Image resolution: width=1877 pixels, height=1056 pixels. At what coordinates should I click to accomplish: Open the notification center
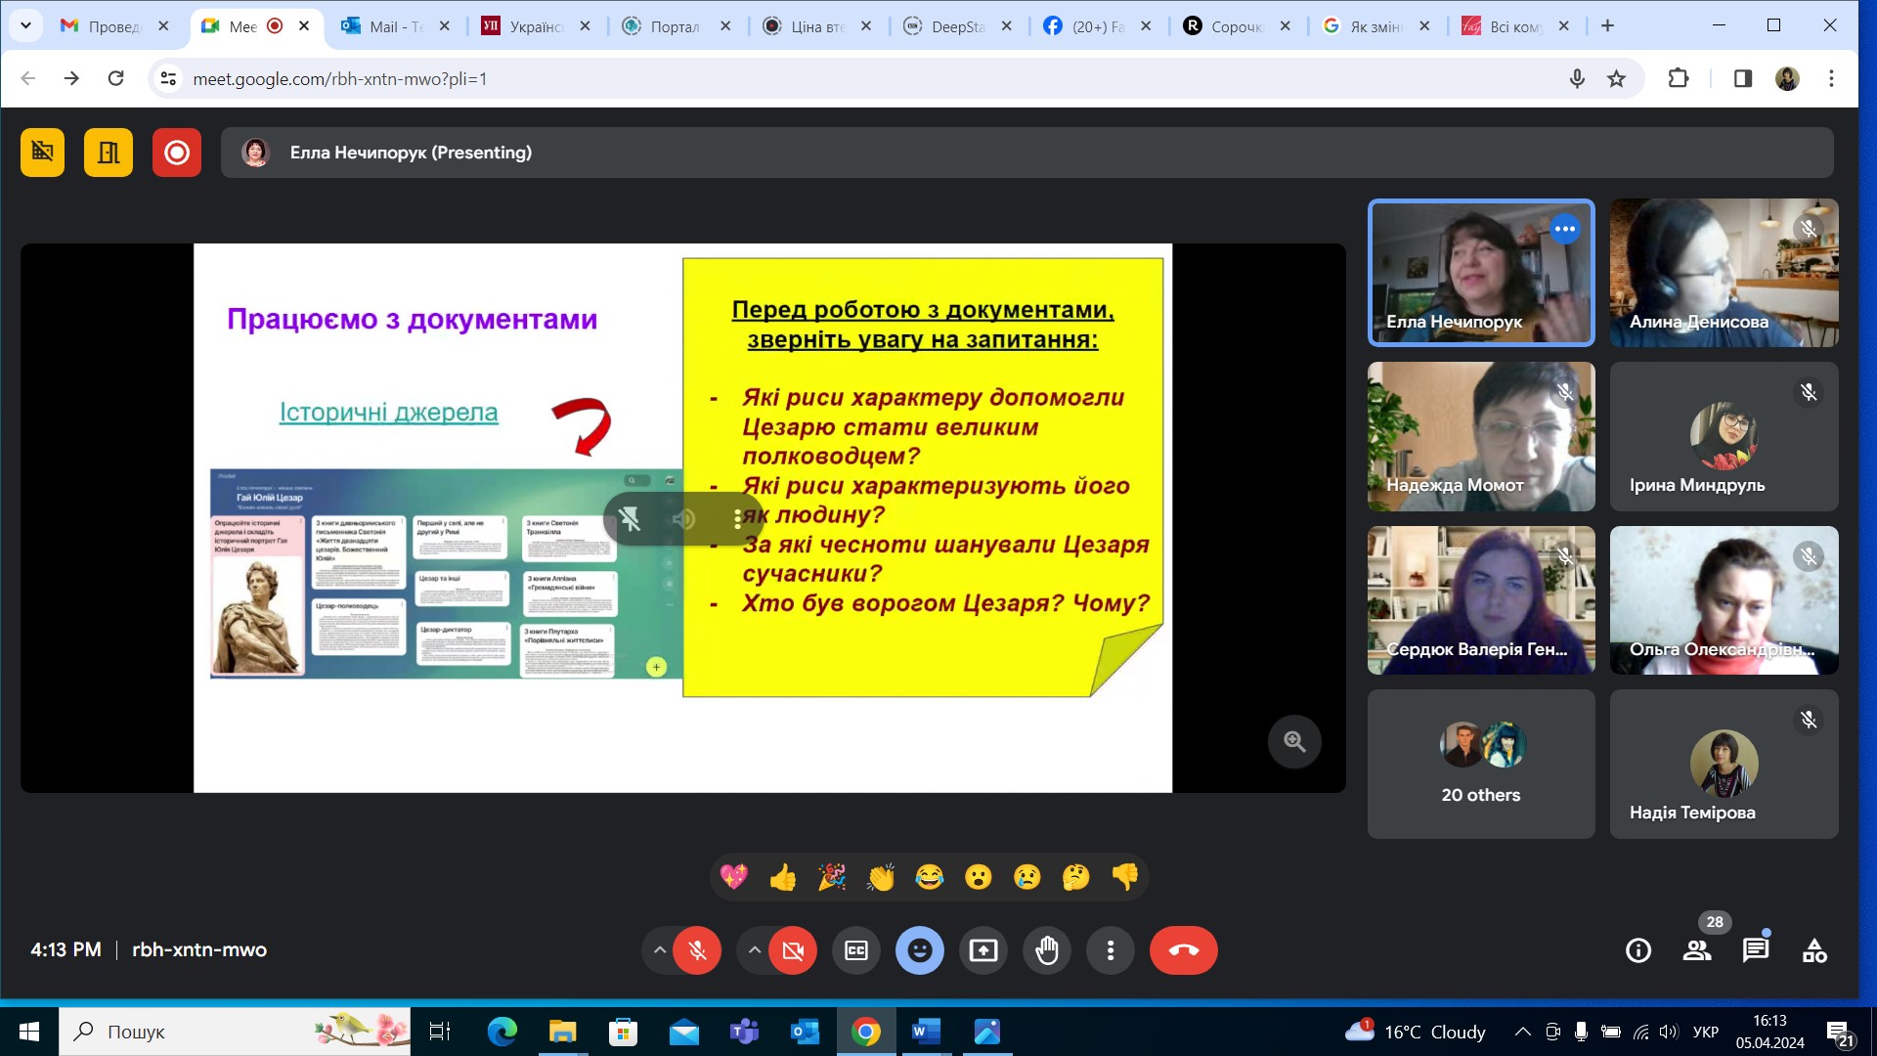point(1840,1033)
